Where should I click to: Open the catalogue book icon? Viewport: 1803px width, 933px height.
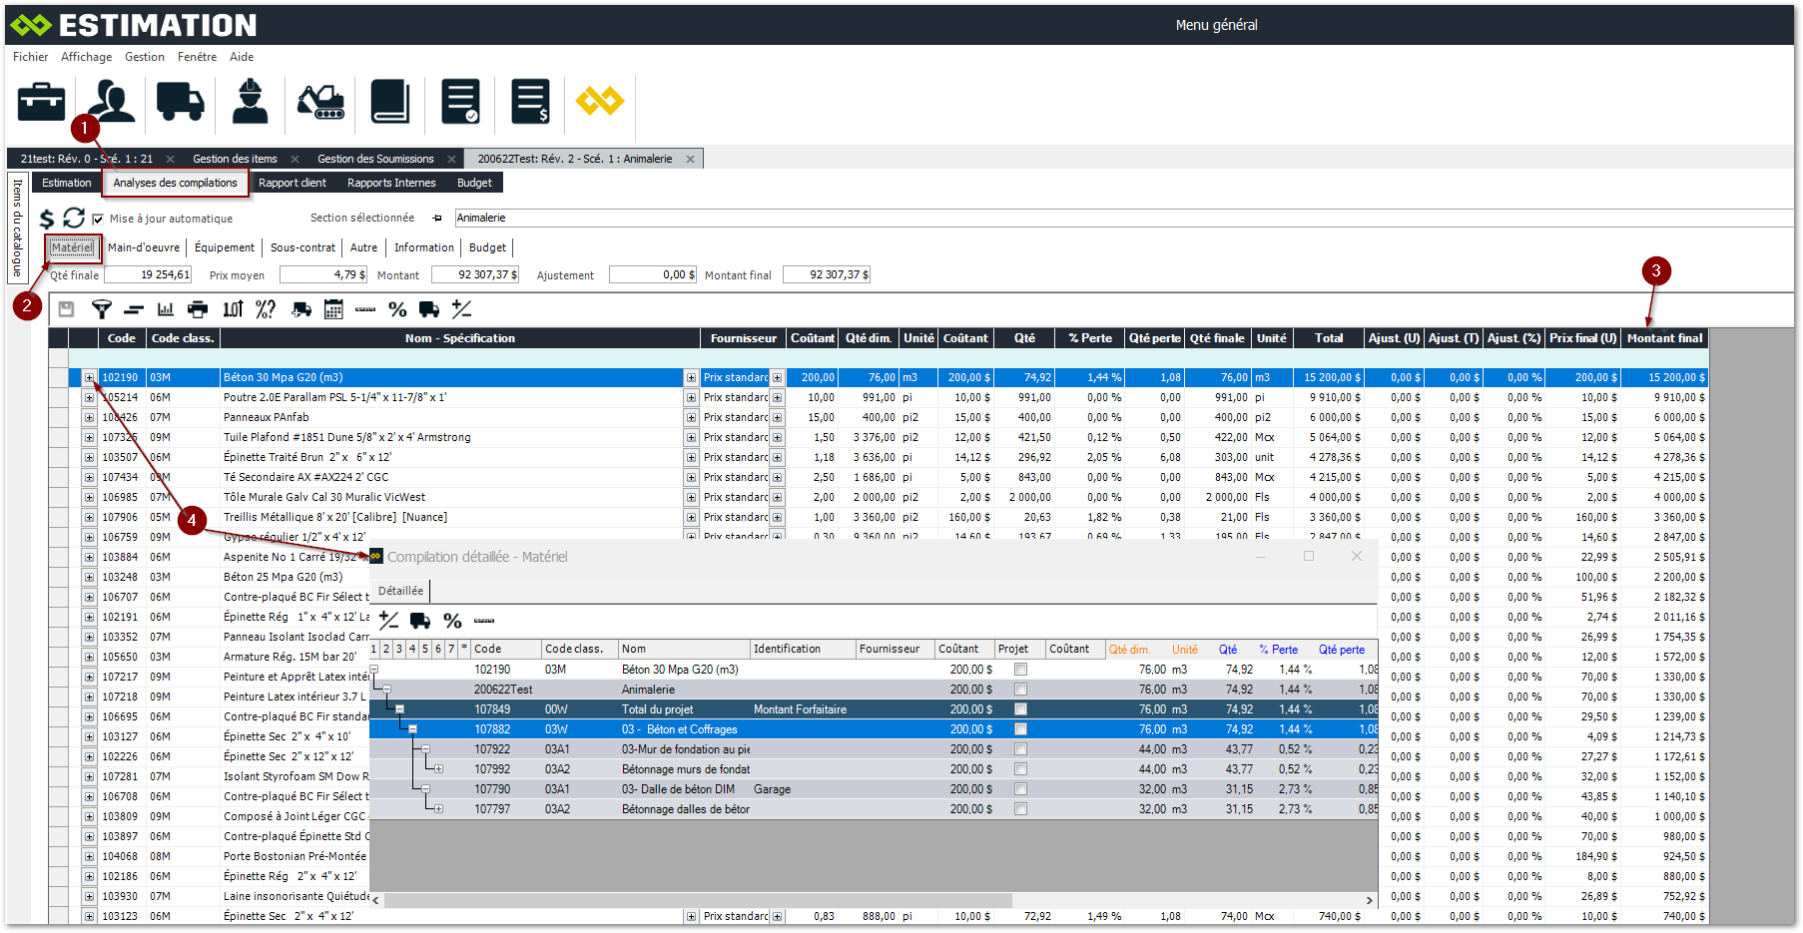390,102
